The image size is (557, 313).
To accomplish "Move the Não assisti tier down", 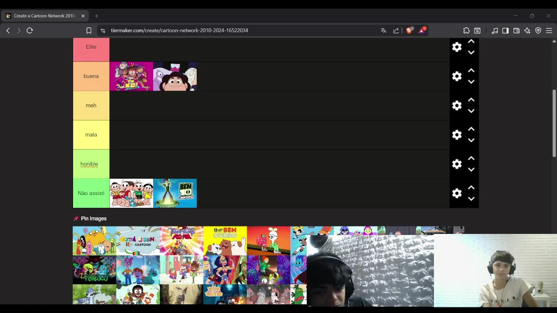I will [471, 199].
